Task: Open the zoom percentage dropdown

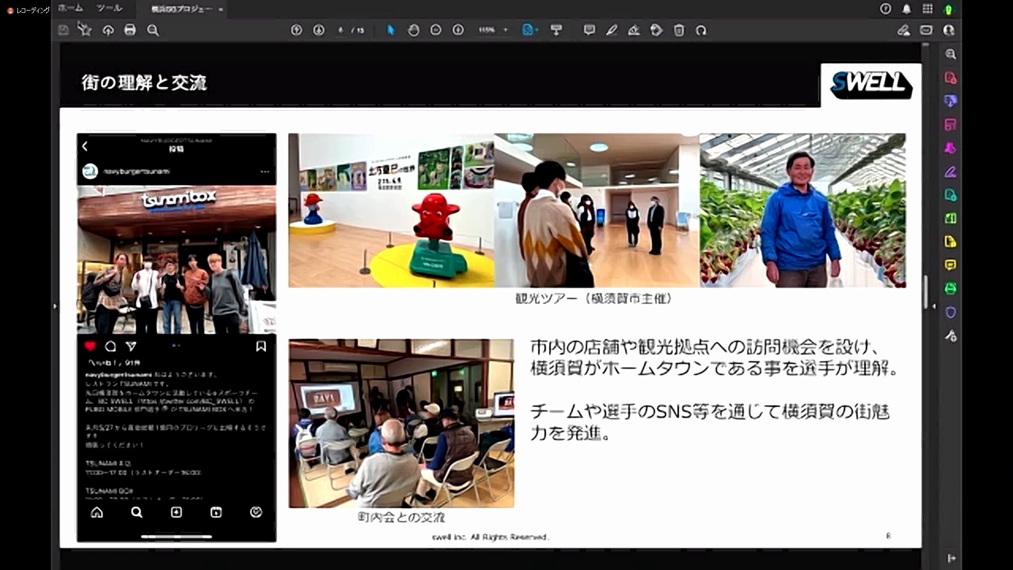Action: (x=505, y=30)
